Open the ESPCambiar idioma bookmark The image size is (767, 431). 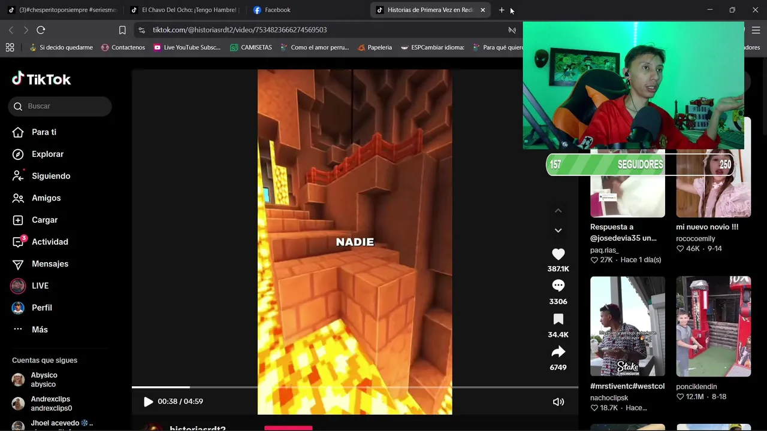433,47
